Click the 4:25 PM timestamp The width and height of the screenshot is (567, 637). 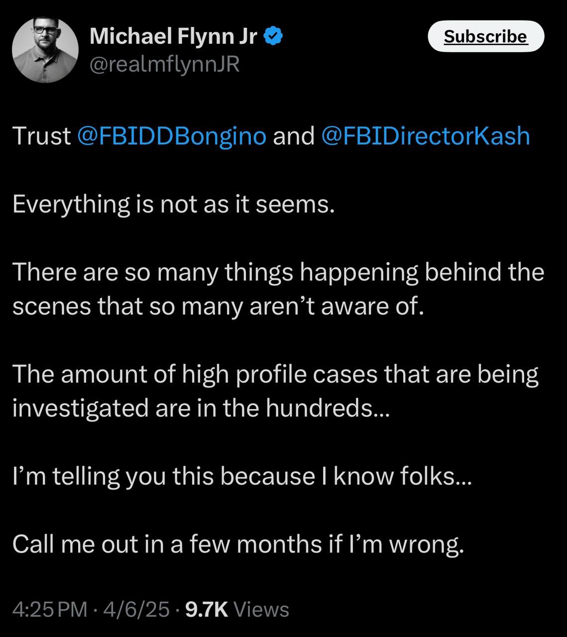[x=49, y=609]
